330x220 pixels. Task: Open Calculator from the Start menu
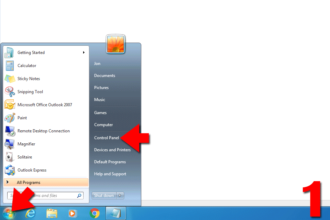click(27, 66)
